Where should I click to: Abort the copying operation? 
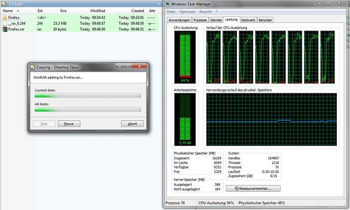132,124
